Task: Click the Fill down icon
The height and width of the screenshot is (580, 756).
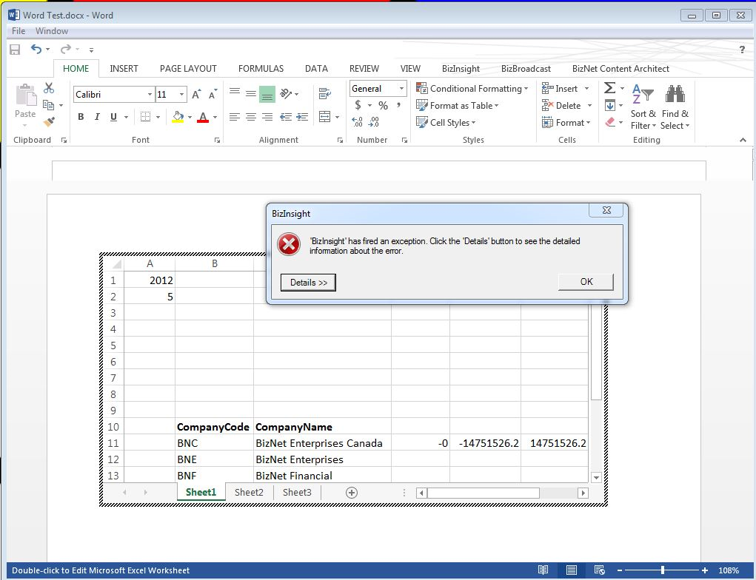Action: pos(610,105)
